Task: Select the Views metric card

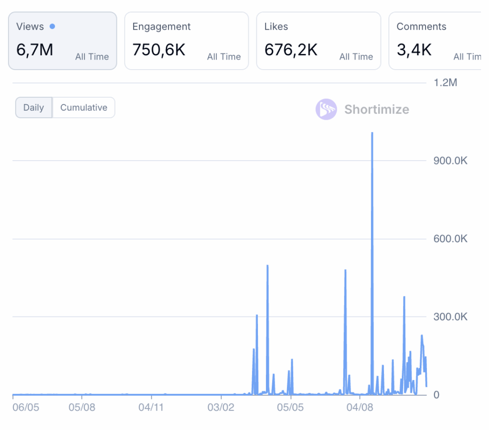Action: point(63,41)
